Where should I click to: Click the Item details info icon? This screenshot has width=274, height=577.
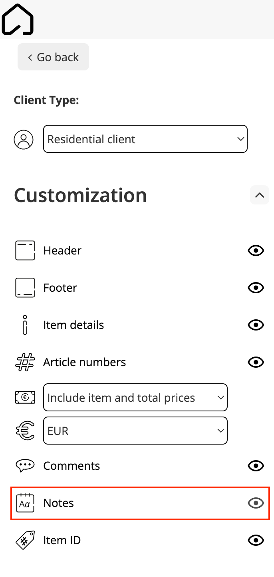pyautogui.click(x=25, y=325)
